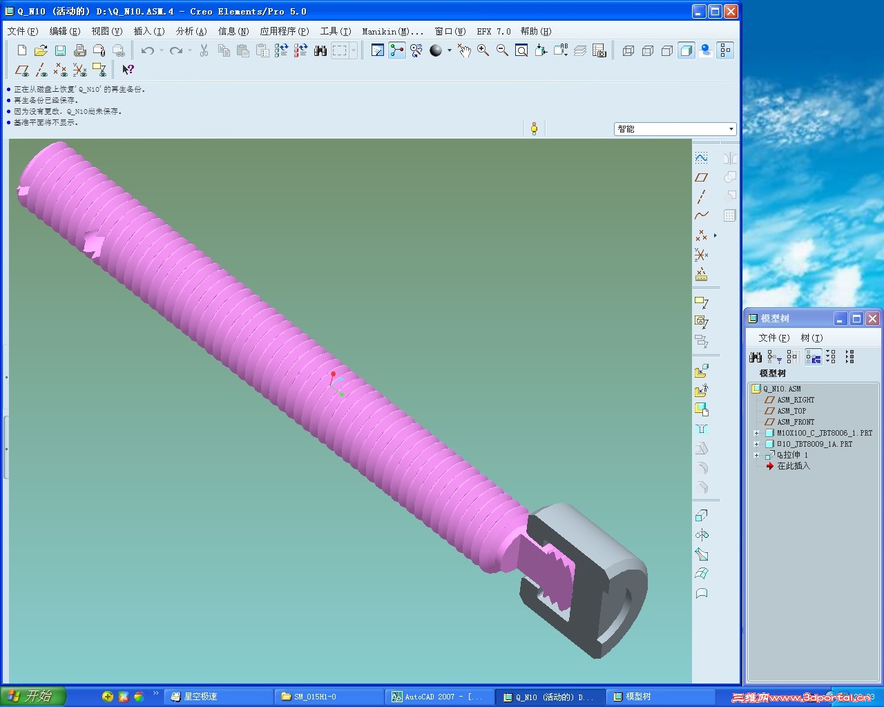
Task: Switch to AutoCAD 2007 taskbar button
Action: point(438,697)
